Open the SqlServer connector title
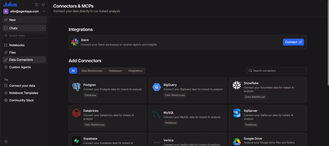This screenshot has width=329, height=146. click(251, 111)
